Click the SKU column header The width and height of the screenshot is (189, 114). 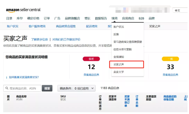63,97
